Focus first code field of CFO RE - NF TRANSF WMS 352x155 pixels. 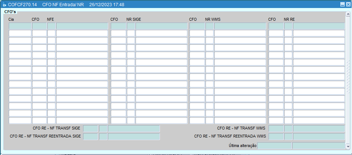click(276, 128)
